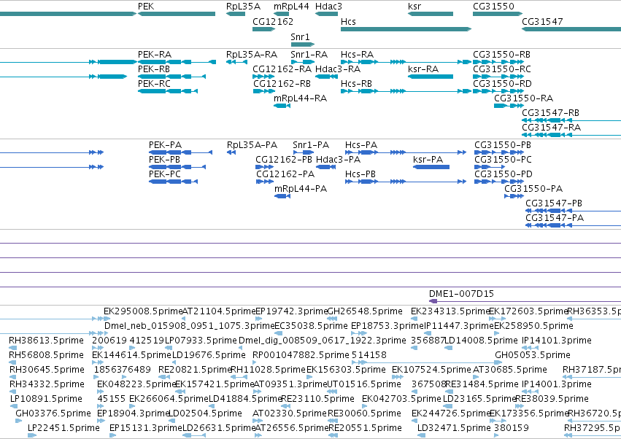Viewport: 621px width, 439px height.
Task: Select the CG12162-PA protein label
Action: pyautogui.click(x=285, y=174)
